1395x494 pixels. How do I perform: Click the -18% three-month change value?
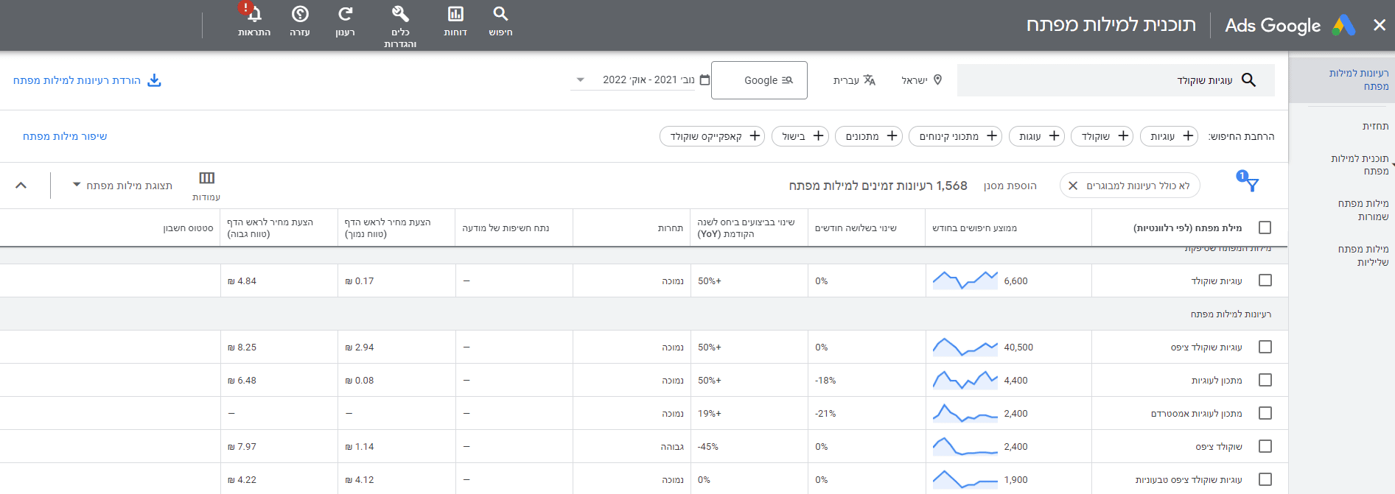(825, 381)
